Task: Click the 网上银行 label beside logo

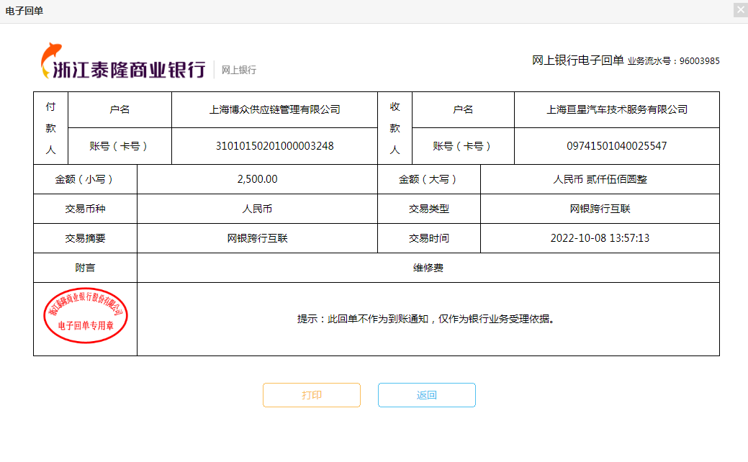Action: [238, 70]
